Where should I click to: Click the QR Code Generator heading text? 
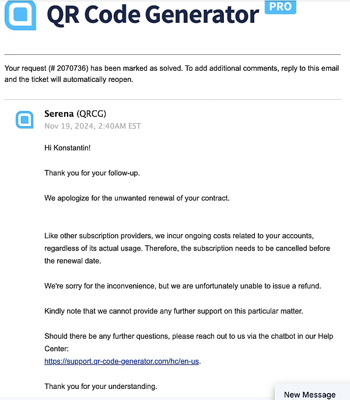(153, 15)
